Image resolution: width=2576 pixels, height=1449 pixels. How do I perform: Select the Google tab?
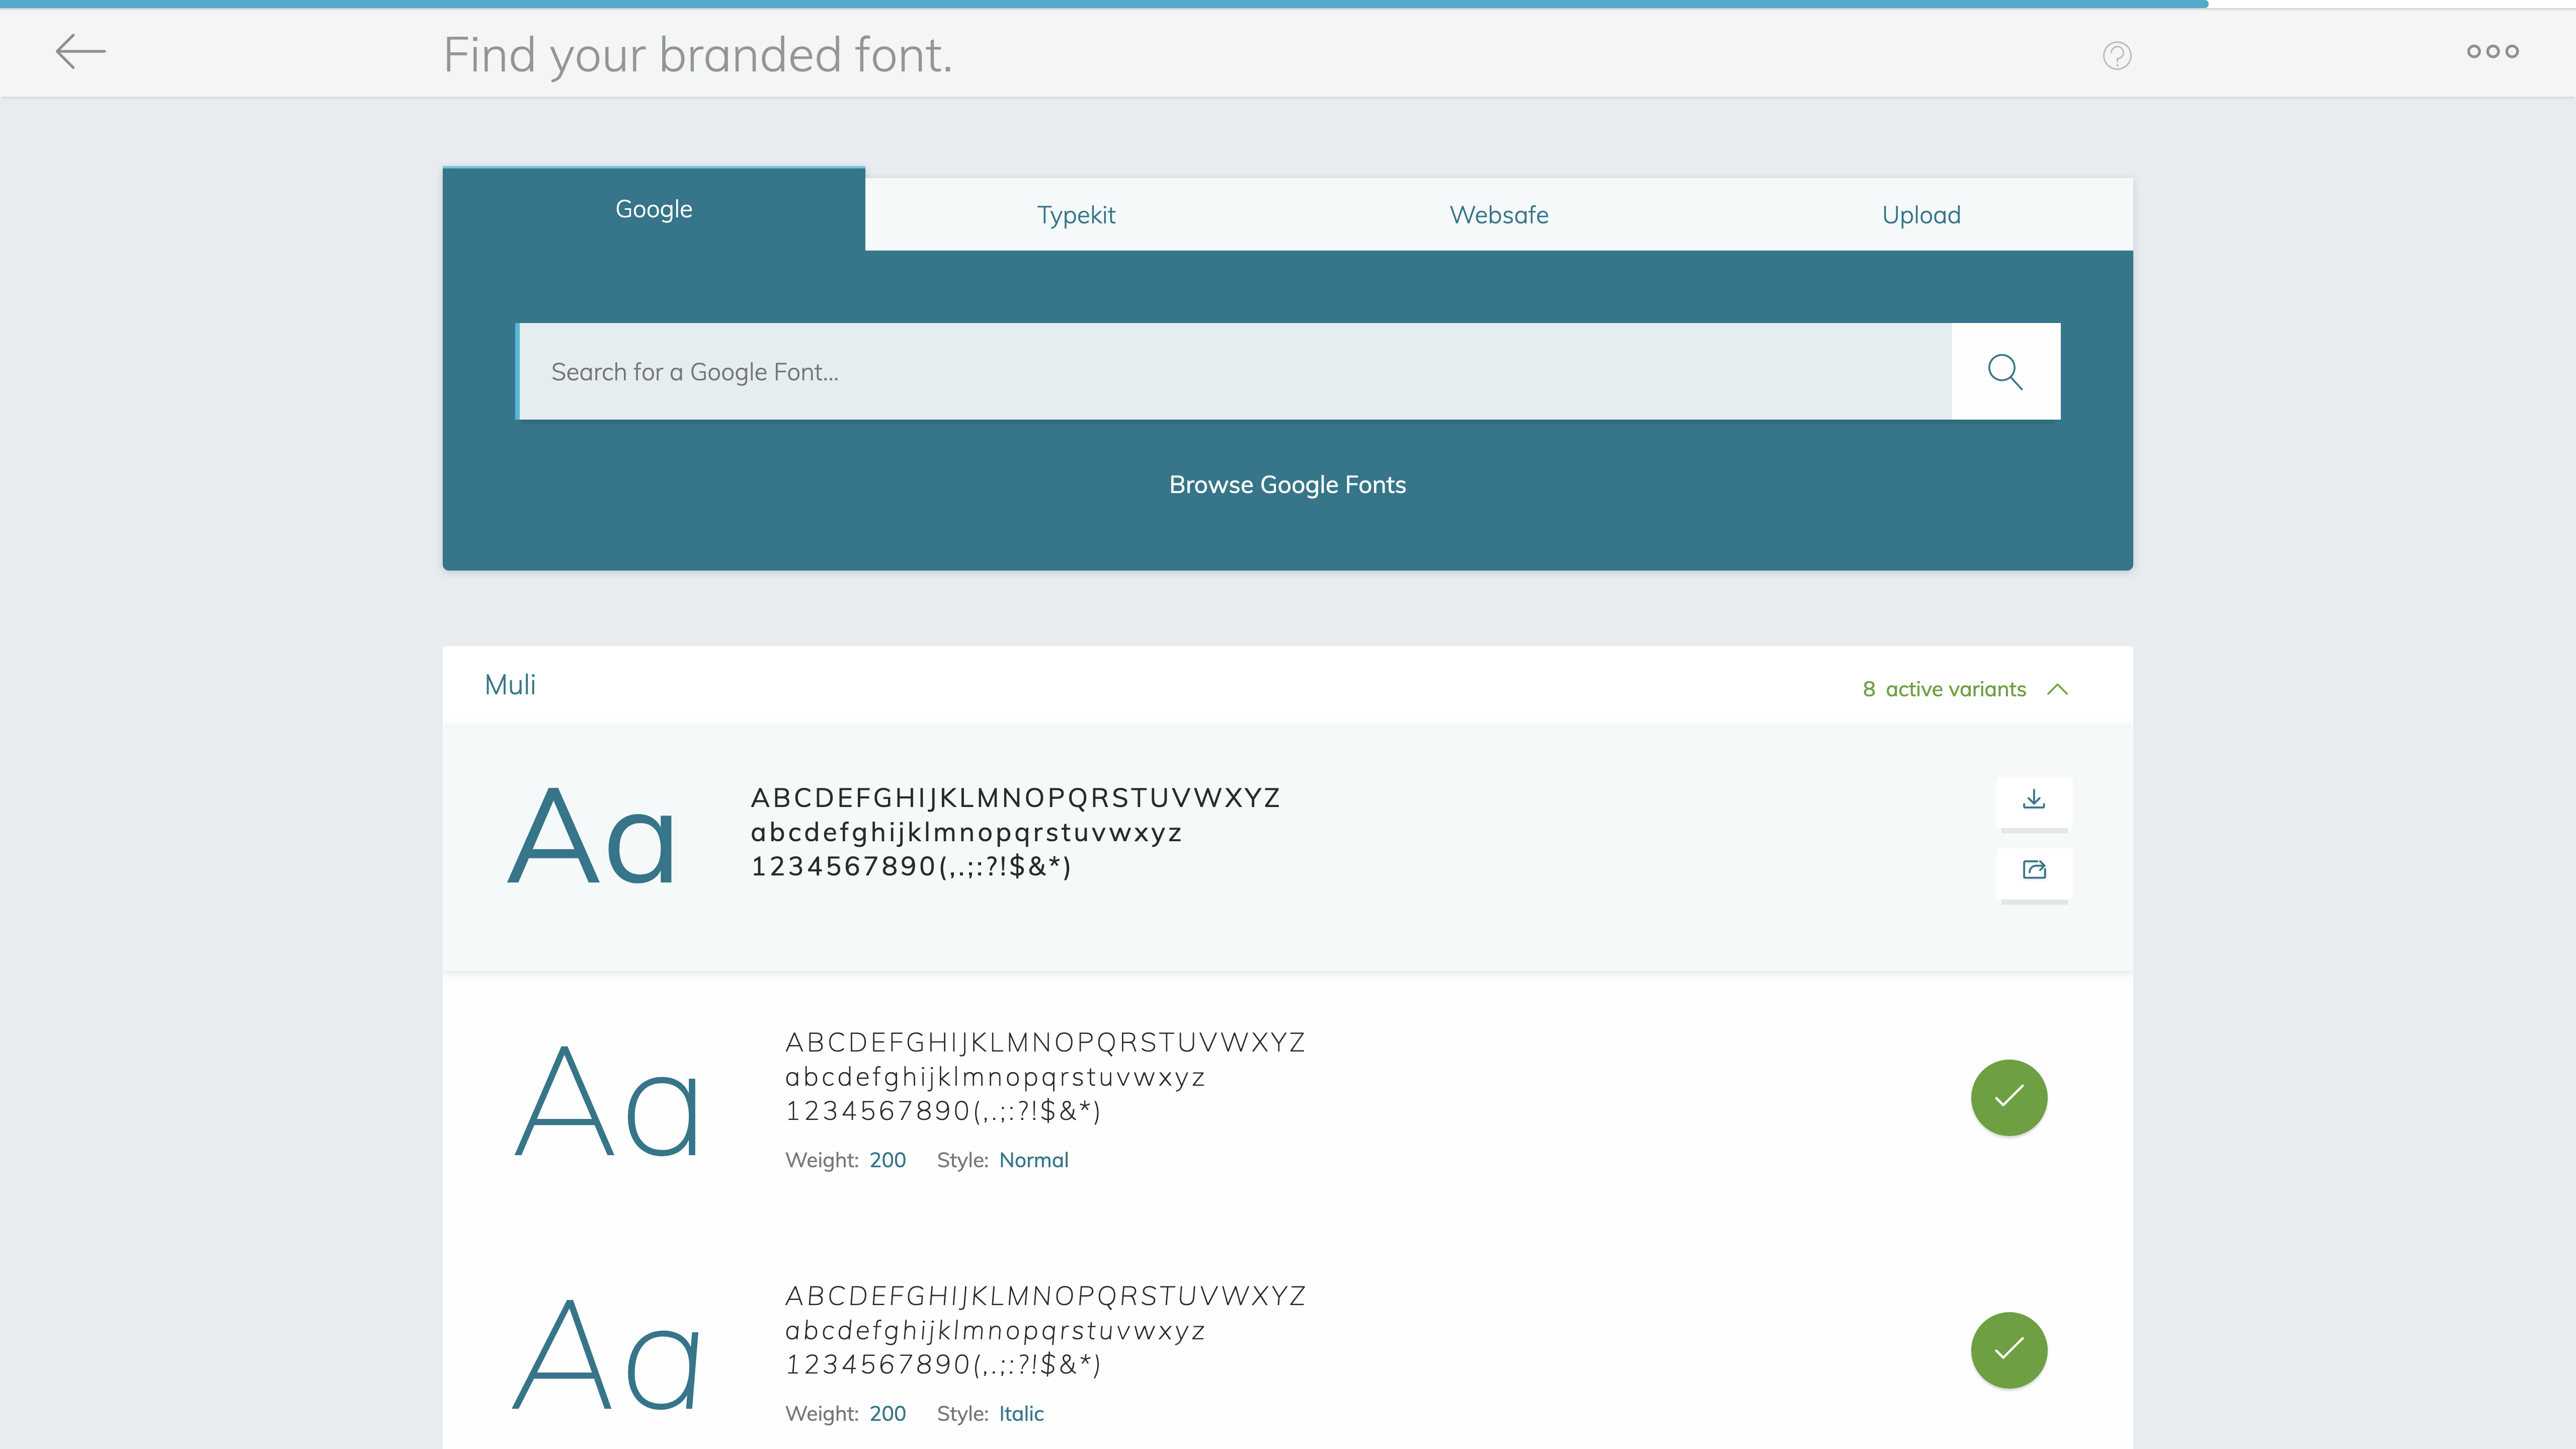654,209
